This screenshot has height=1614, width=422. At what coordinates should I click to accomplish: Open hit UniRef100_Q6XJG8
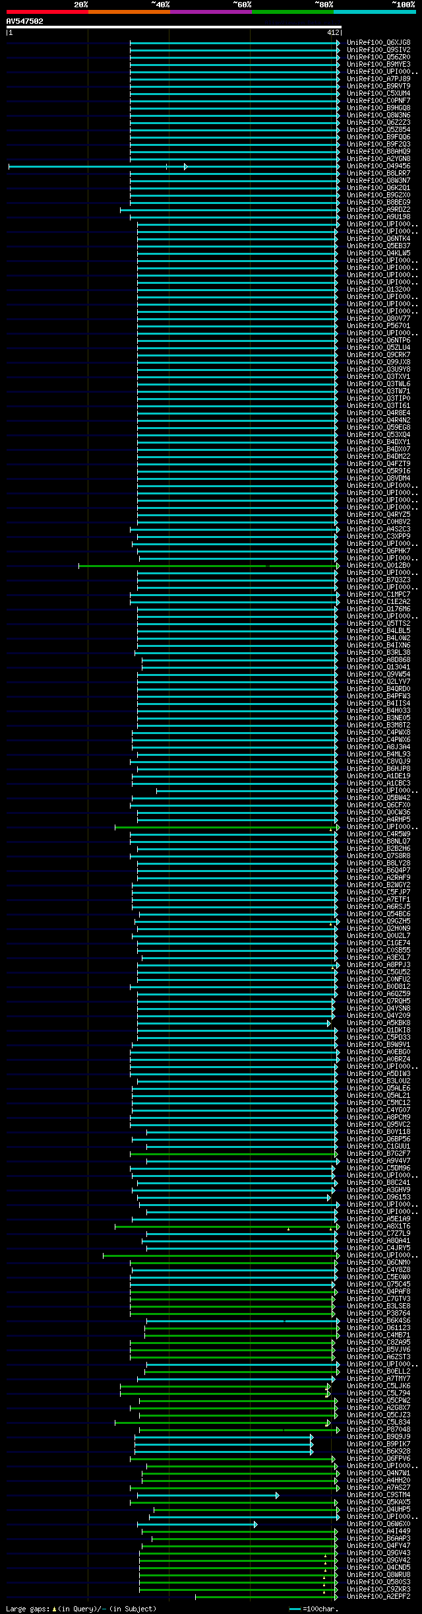(378, 43)
